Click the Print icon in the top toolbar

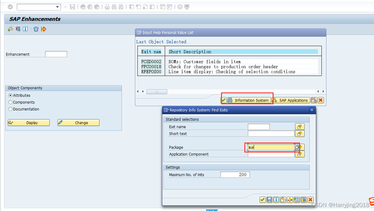[107, 7]
